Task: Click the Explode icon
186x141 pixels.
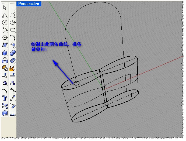Action: (x=12, y=68)
